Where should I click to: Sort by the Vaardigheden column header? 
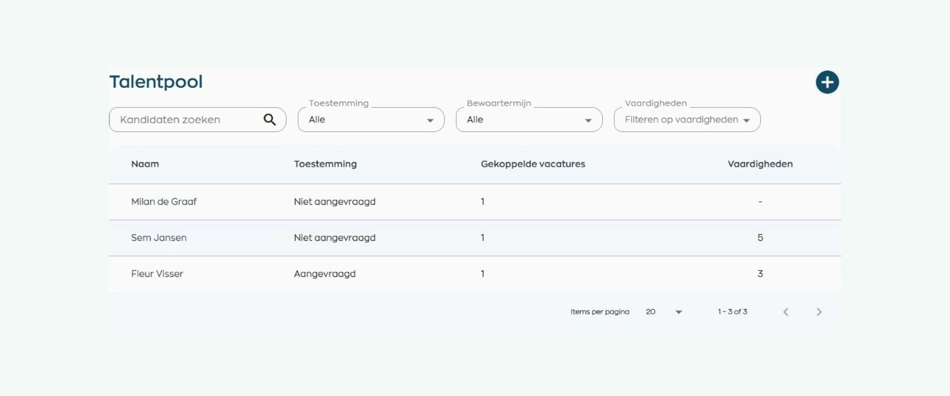coord(760,164)
